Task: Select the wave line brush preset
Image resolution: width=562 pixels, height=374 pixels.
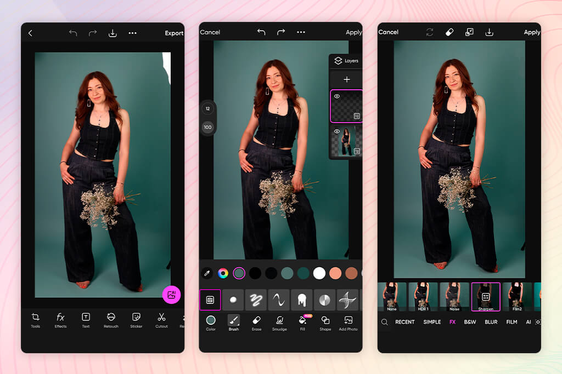Action: [x=279, y=300]
